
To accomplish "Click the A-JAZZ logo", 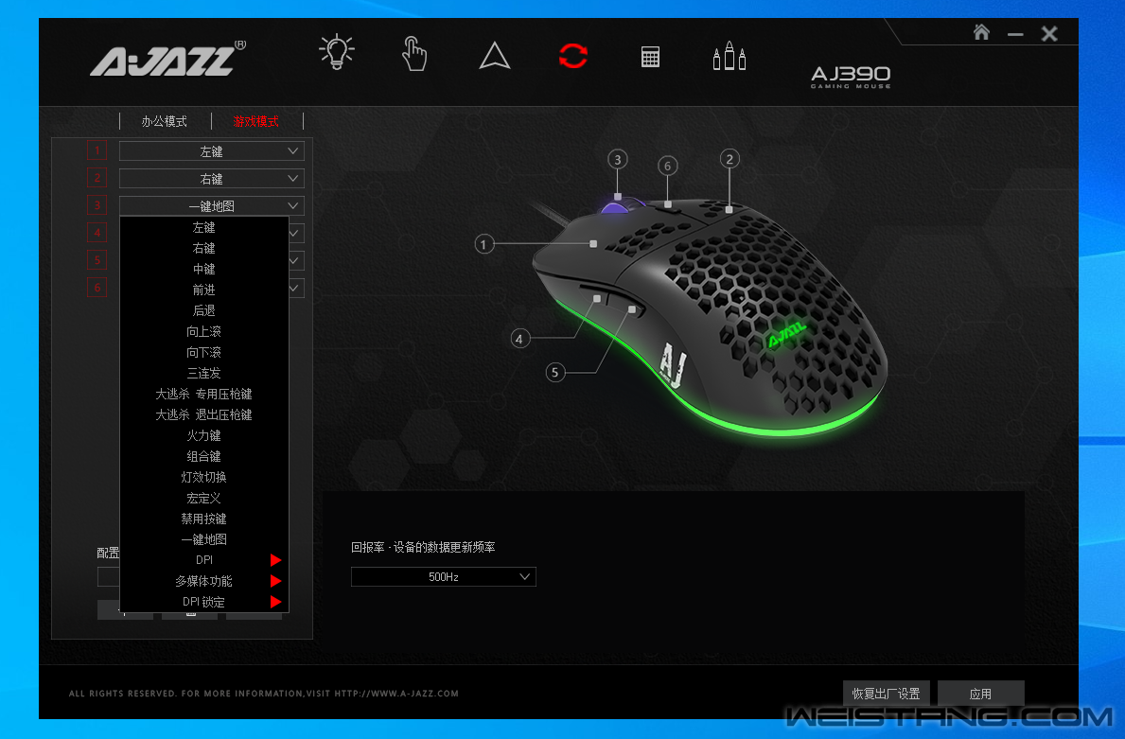I will [168, 60].
